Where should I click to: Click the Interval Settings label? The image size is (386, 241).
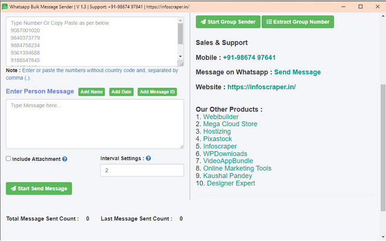pos(122,158)
